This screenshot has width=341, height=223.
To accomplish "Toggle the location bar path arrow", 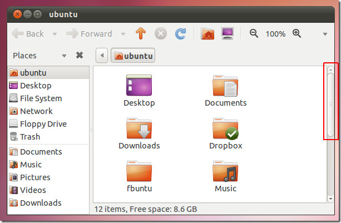I will [x=102, y=56].
